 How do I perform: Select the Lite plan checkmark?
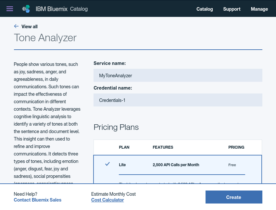coord(107,164)
